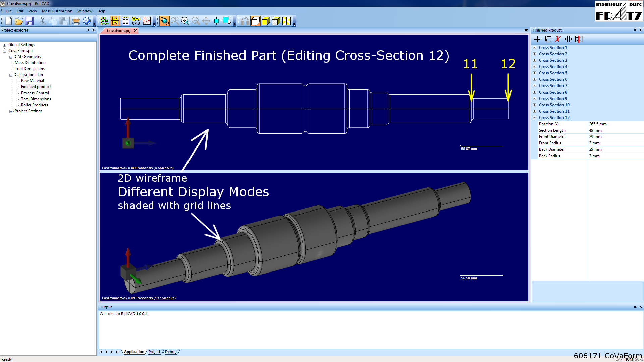Switch to shaded yellow cube display mode
Screen dimensions: 644x362
pos(266,21)
